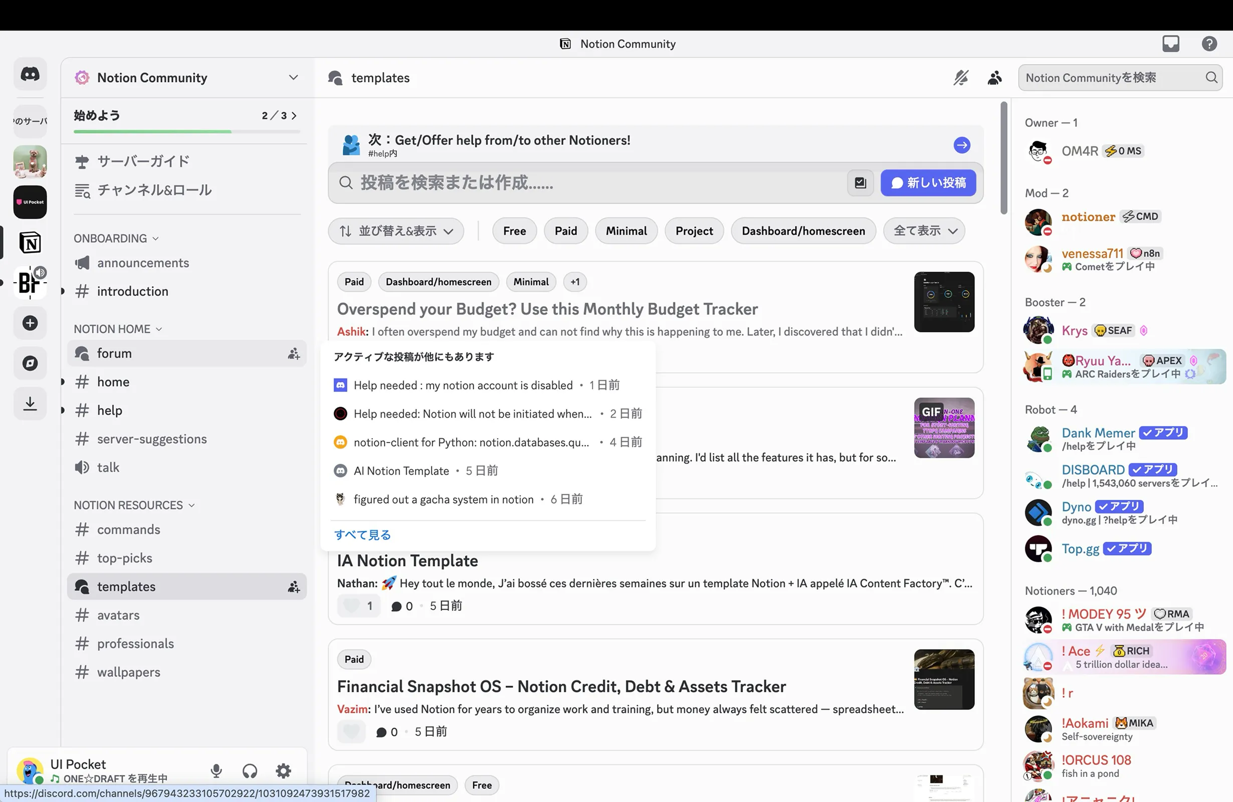Image resolution: width=1233 pixels, height=802 pixels.
Task: Open Discord direct messages home
Action: (30, 74)
